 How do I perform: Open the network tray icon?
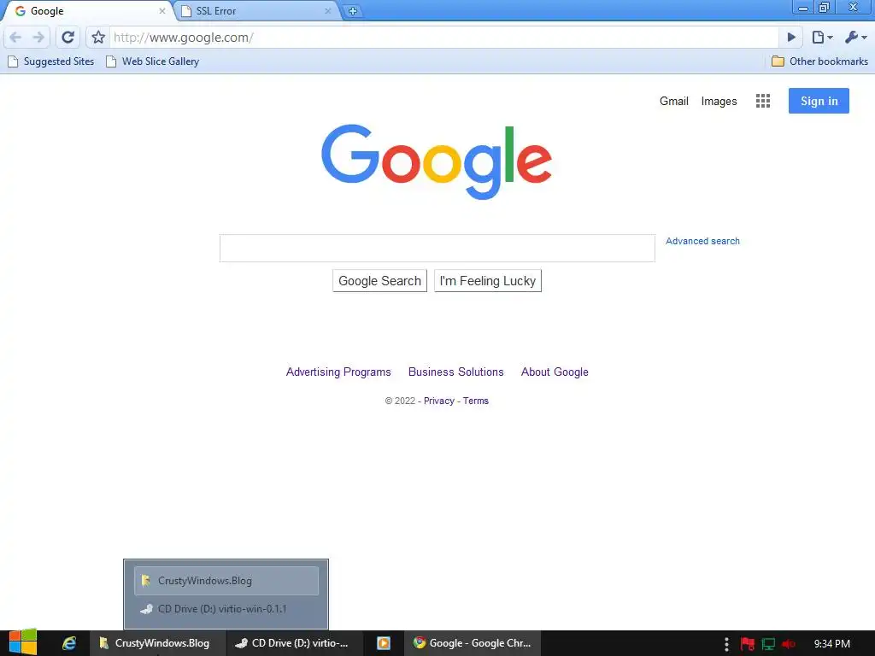coord(768,644)
